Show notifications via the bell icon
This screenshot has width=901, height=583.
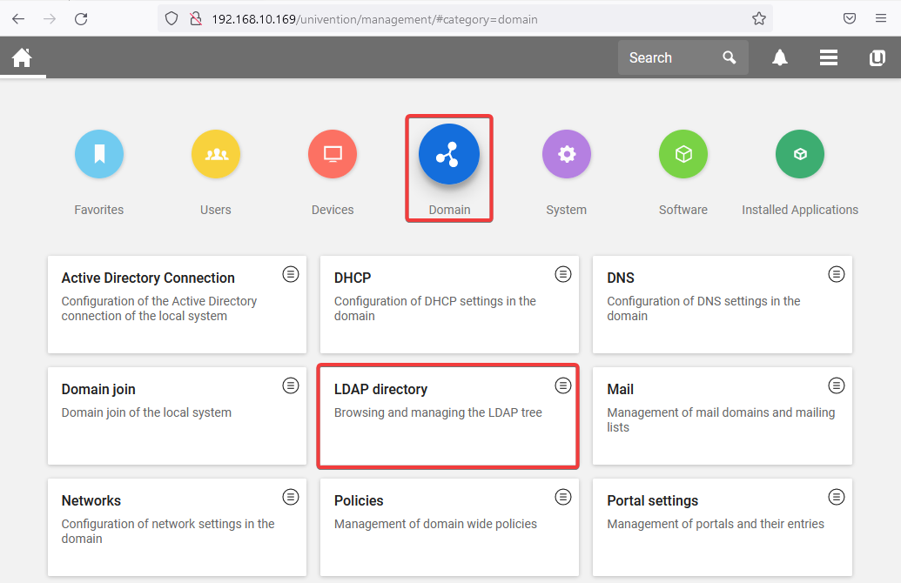point(780,57)
